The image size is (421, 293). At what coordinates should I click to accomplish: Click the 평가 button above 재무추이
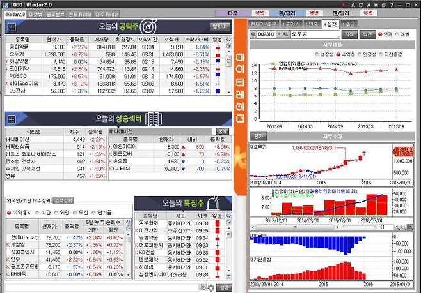[x=258, y=136]
